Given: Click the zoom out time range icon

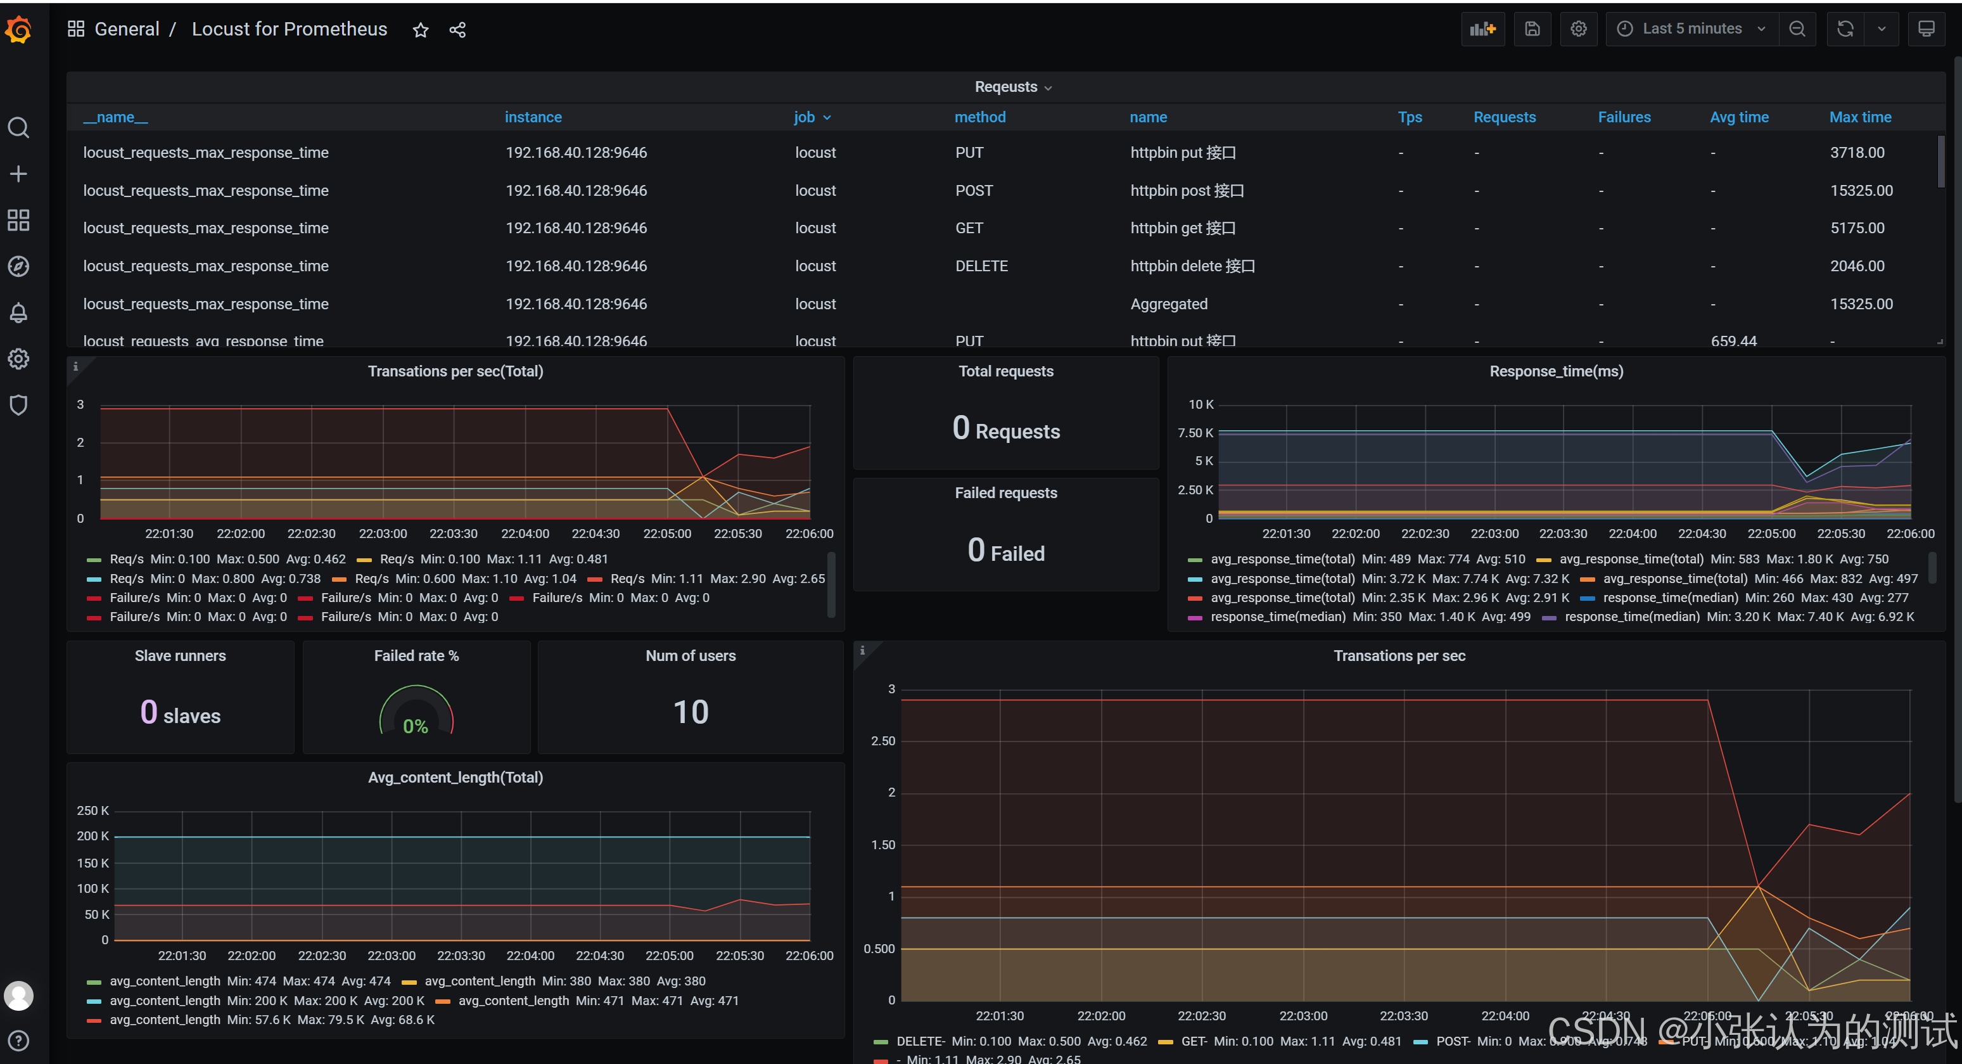Looking at the screenshot, I should 1797,29.
